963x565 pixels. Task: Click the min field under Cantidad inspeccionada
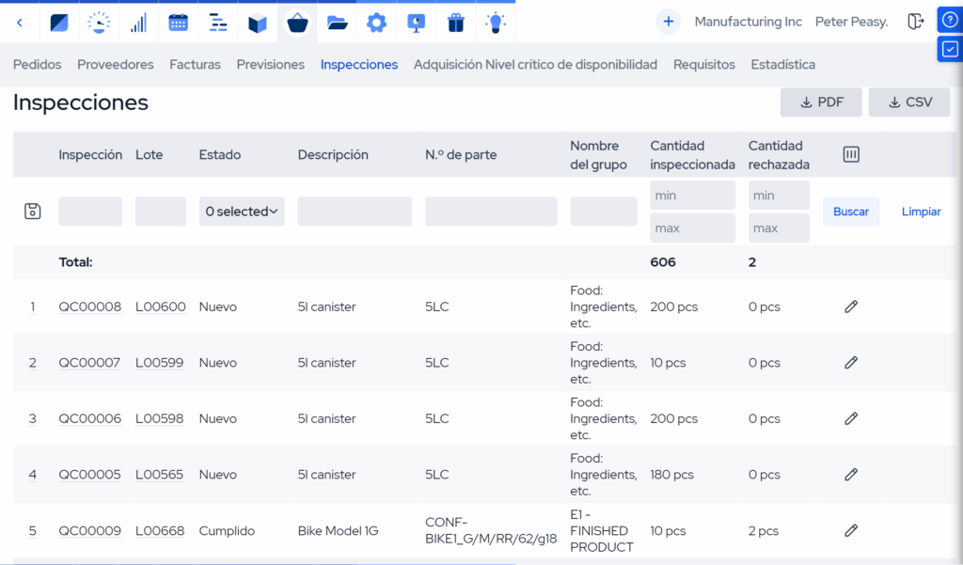(692, 195)
